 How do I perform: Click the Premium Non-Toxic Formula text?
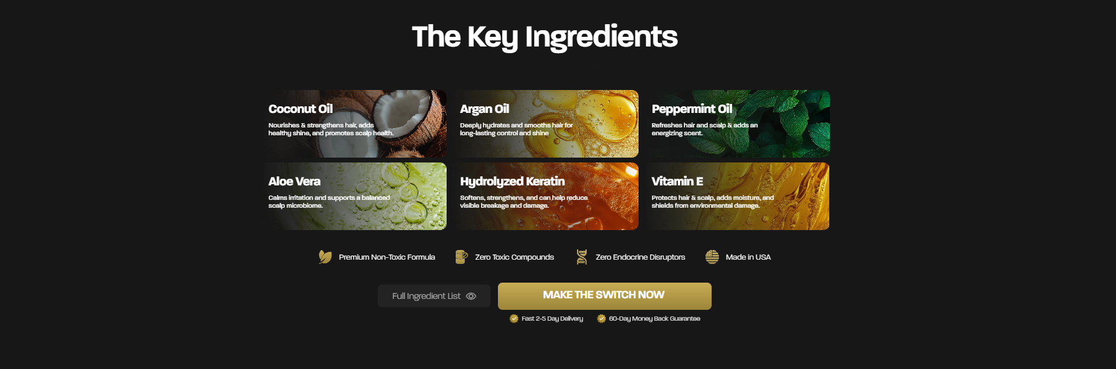point(387,257)
